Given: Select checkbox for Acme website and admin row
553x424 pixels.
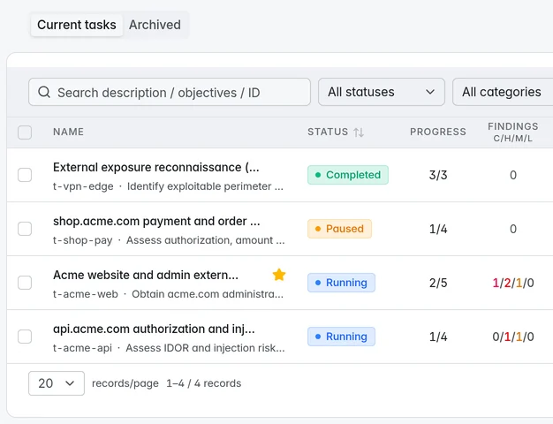Looking at the screenshot, I should 25,283.
